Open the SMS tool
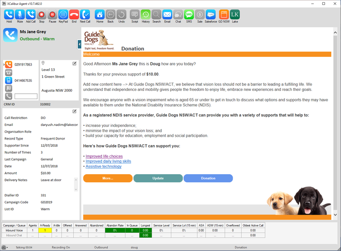The image size is (341, 251). point(189,15)
